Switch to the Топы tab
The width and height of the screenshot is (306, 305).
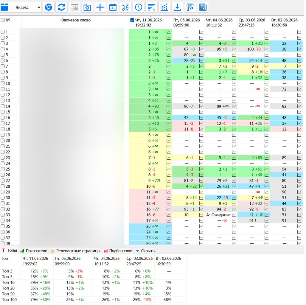9,250
